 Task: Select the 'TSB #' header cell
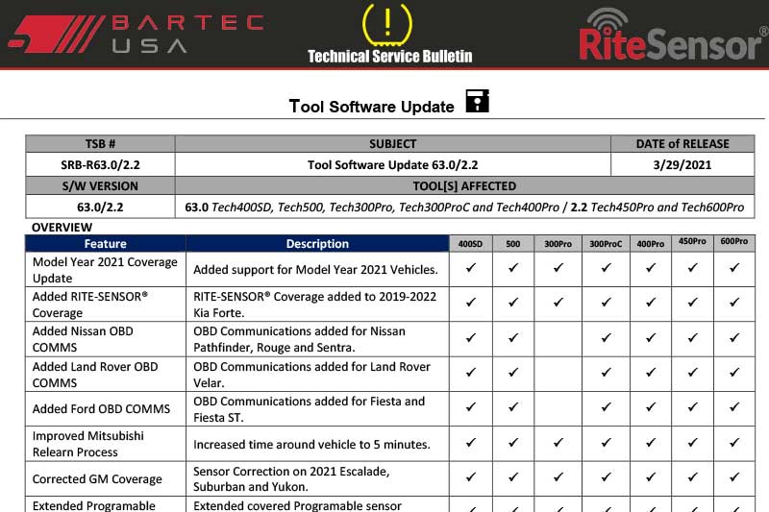(100, 143)
